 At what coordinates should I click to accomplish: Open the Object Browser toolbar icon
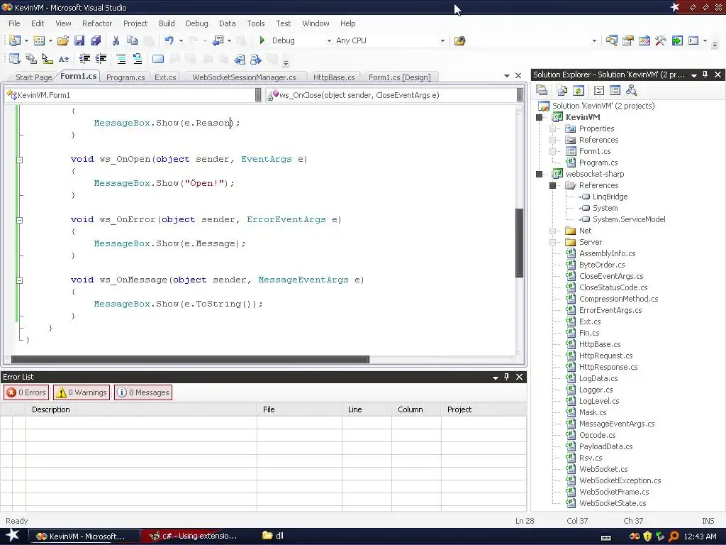pos(644,40)
